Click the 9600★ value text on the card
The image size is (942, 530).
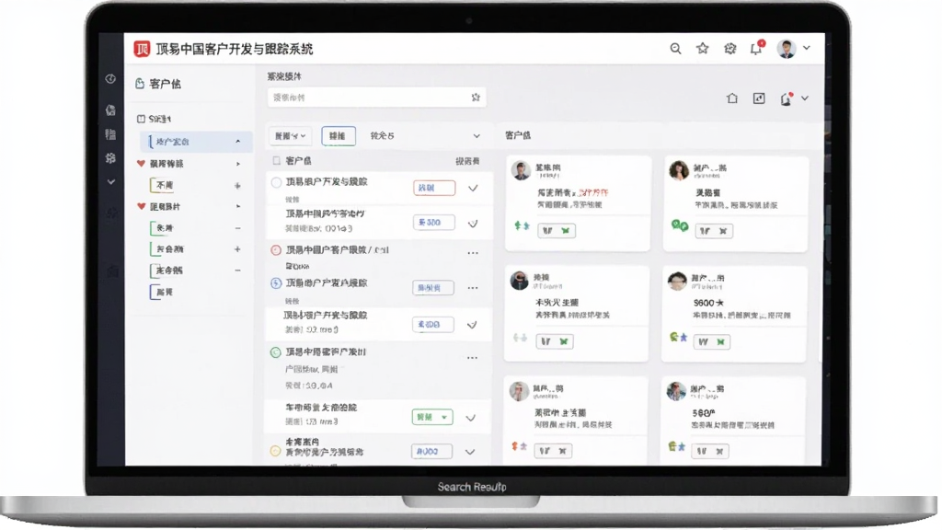coord(708,303)
